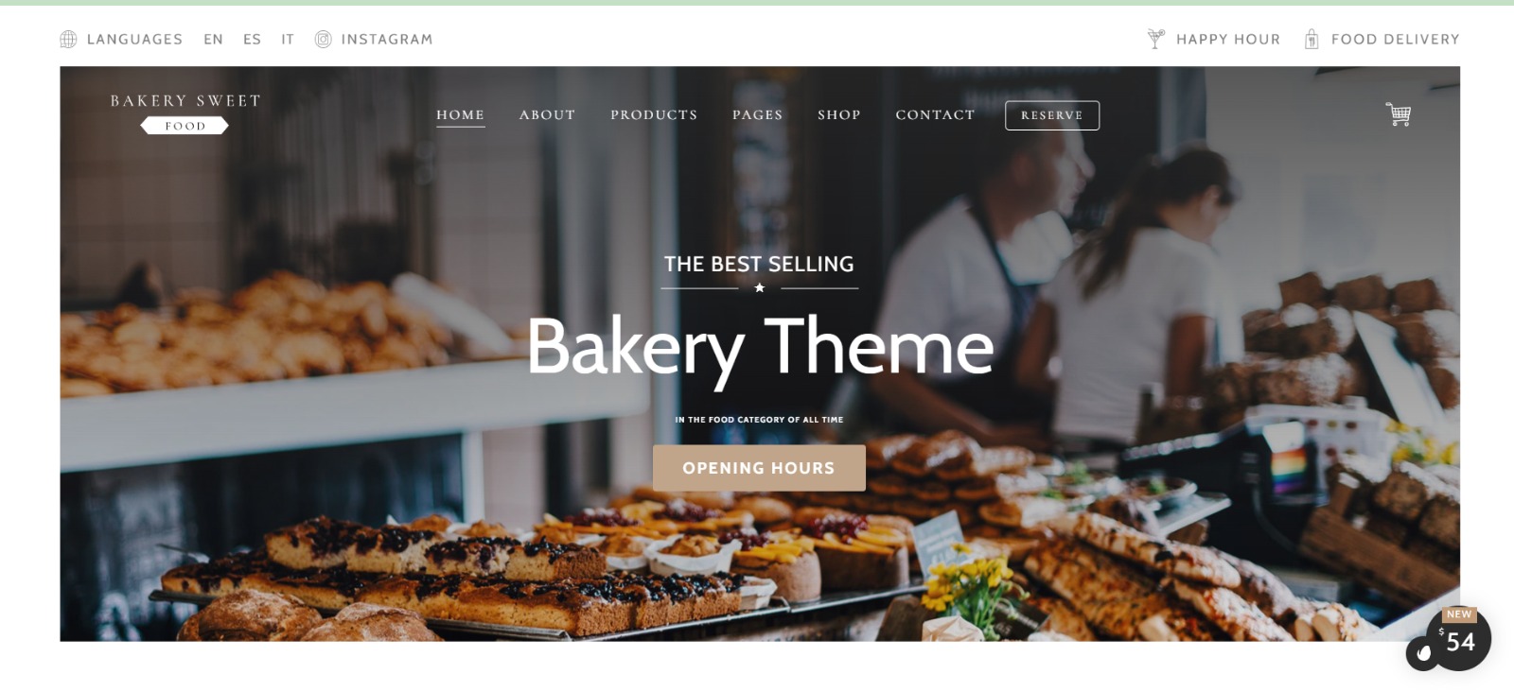The height and width of the screenshot is (692, 1514).
Task: Switch language to IT
Action: pyautogui.click(x=288, y=39)
